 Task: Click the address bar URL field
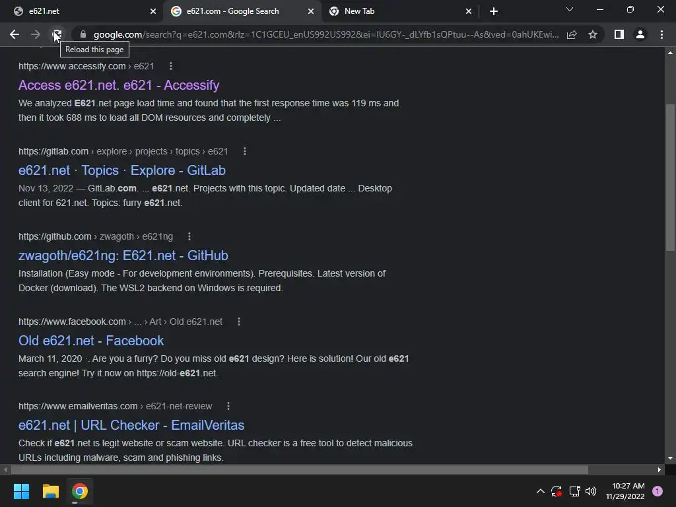(x=326, y=34)
